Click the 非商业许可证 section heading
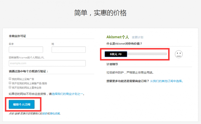 (17, 36)
